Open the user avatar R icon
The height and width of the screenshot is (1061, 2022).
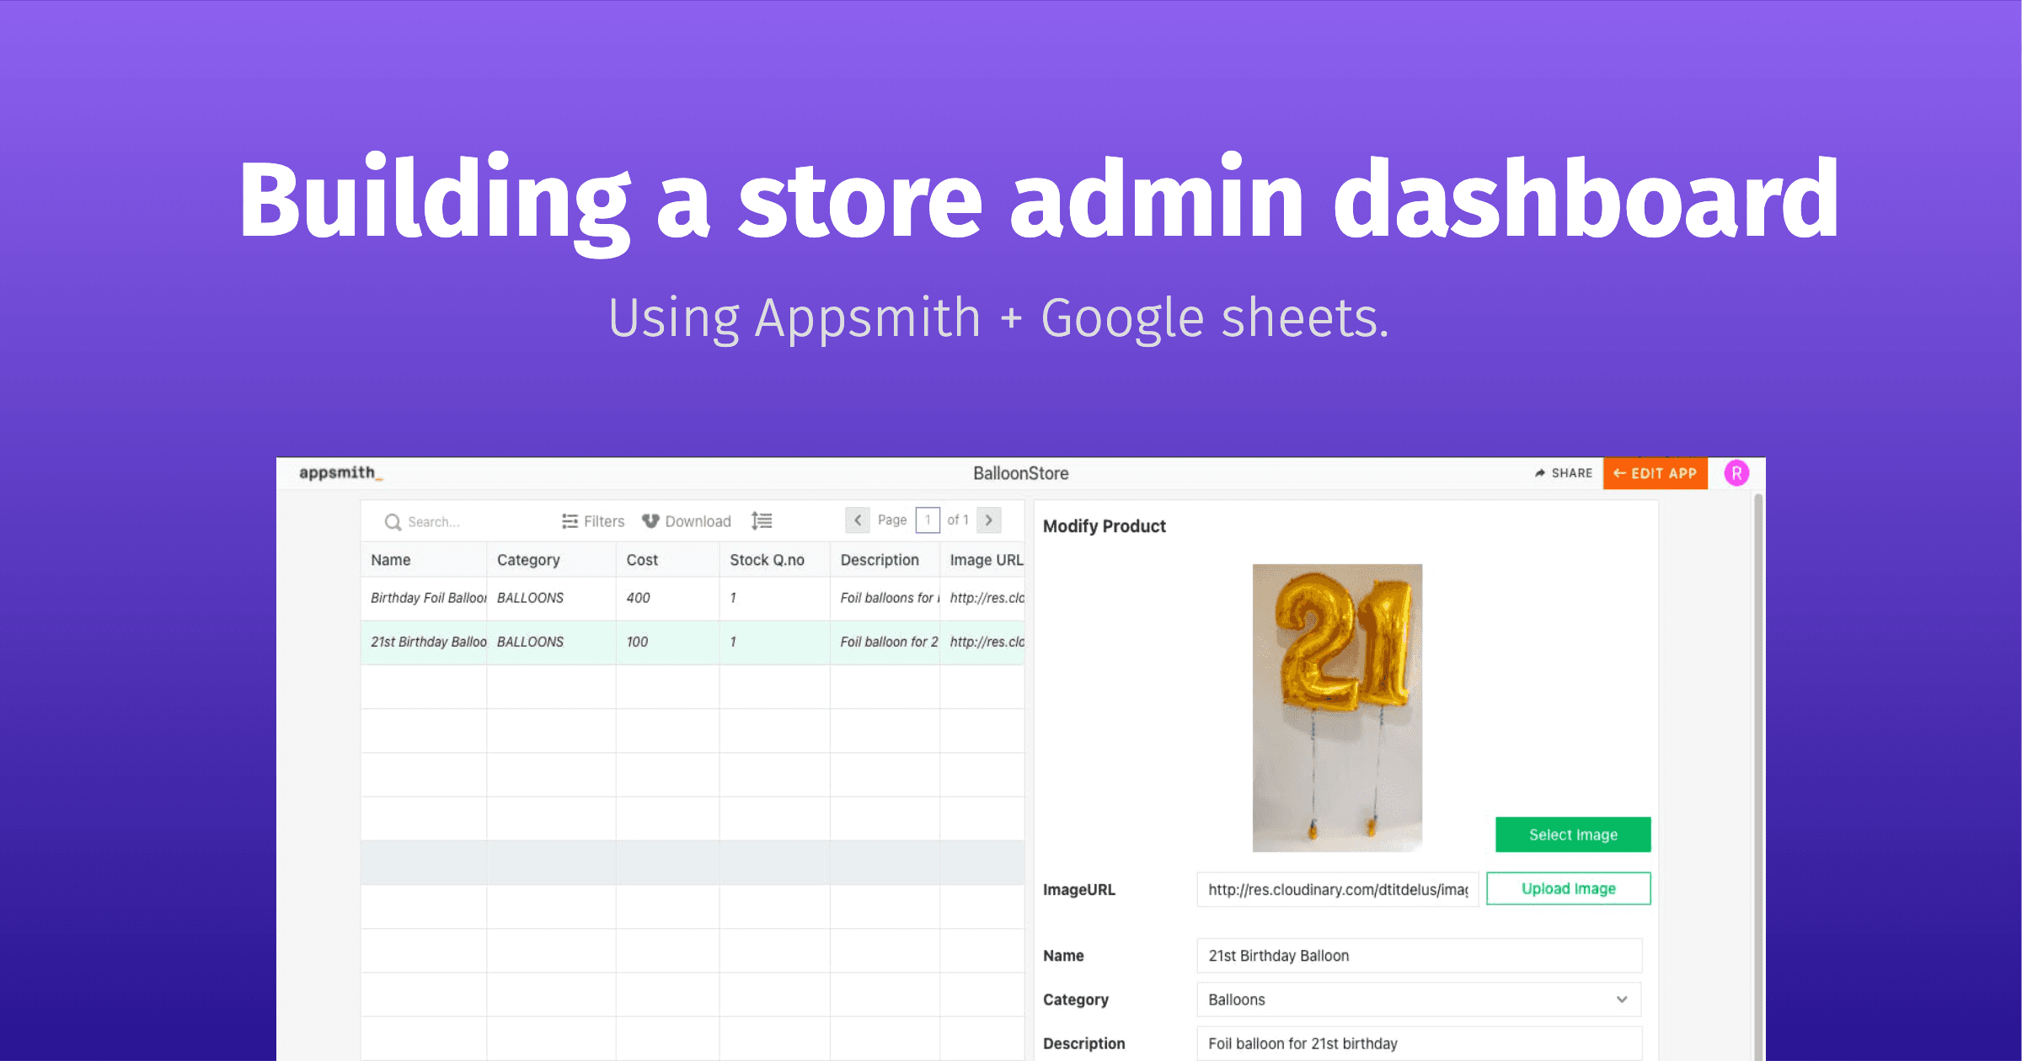(x=1736, y=473)
